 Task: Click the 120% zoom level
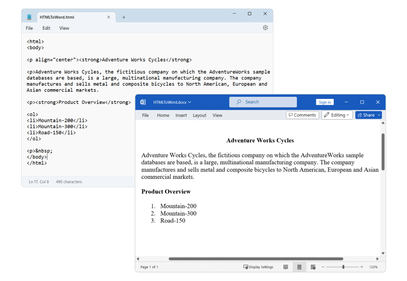373,267
